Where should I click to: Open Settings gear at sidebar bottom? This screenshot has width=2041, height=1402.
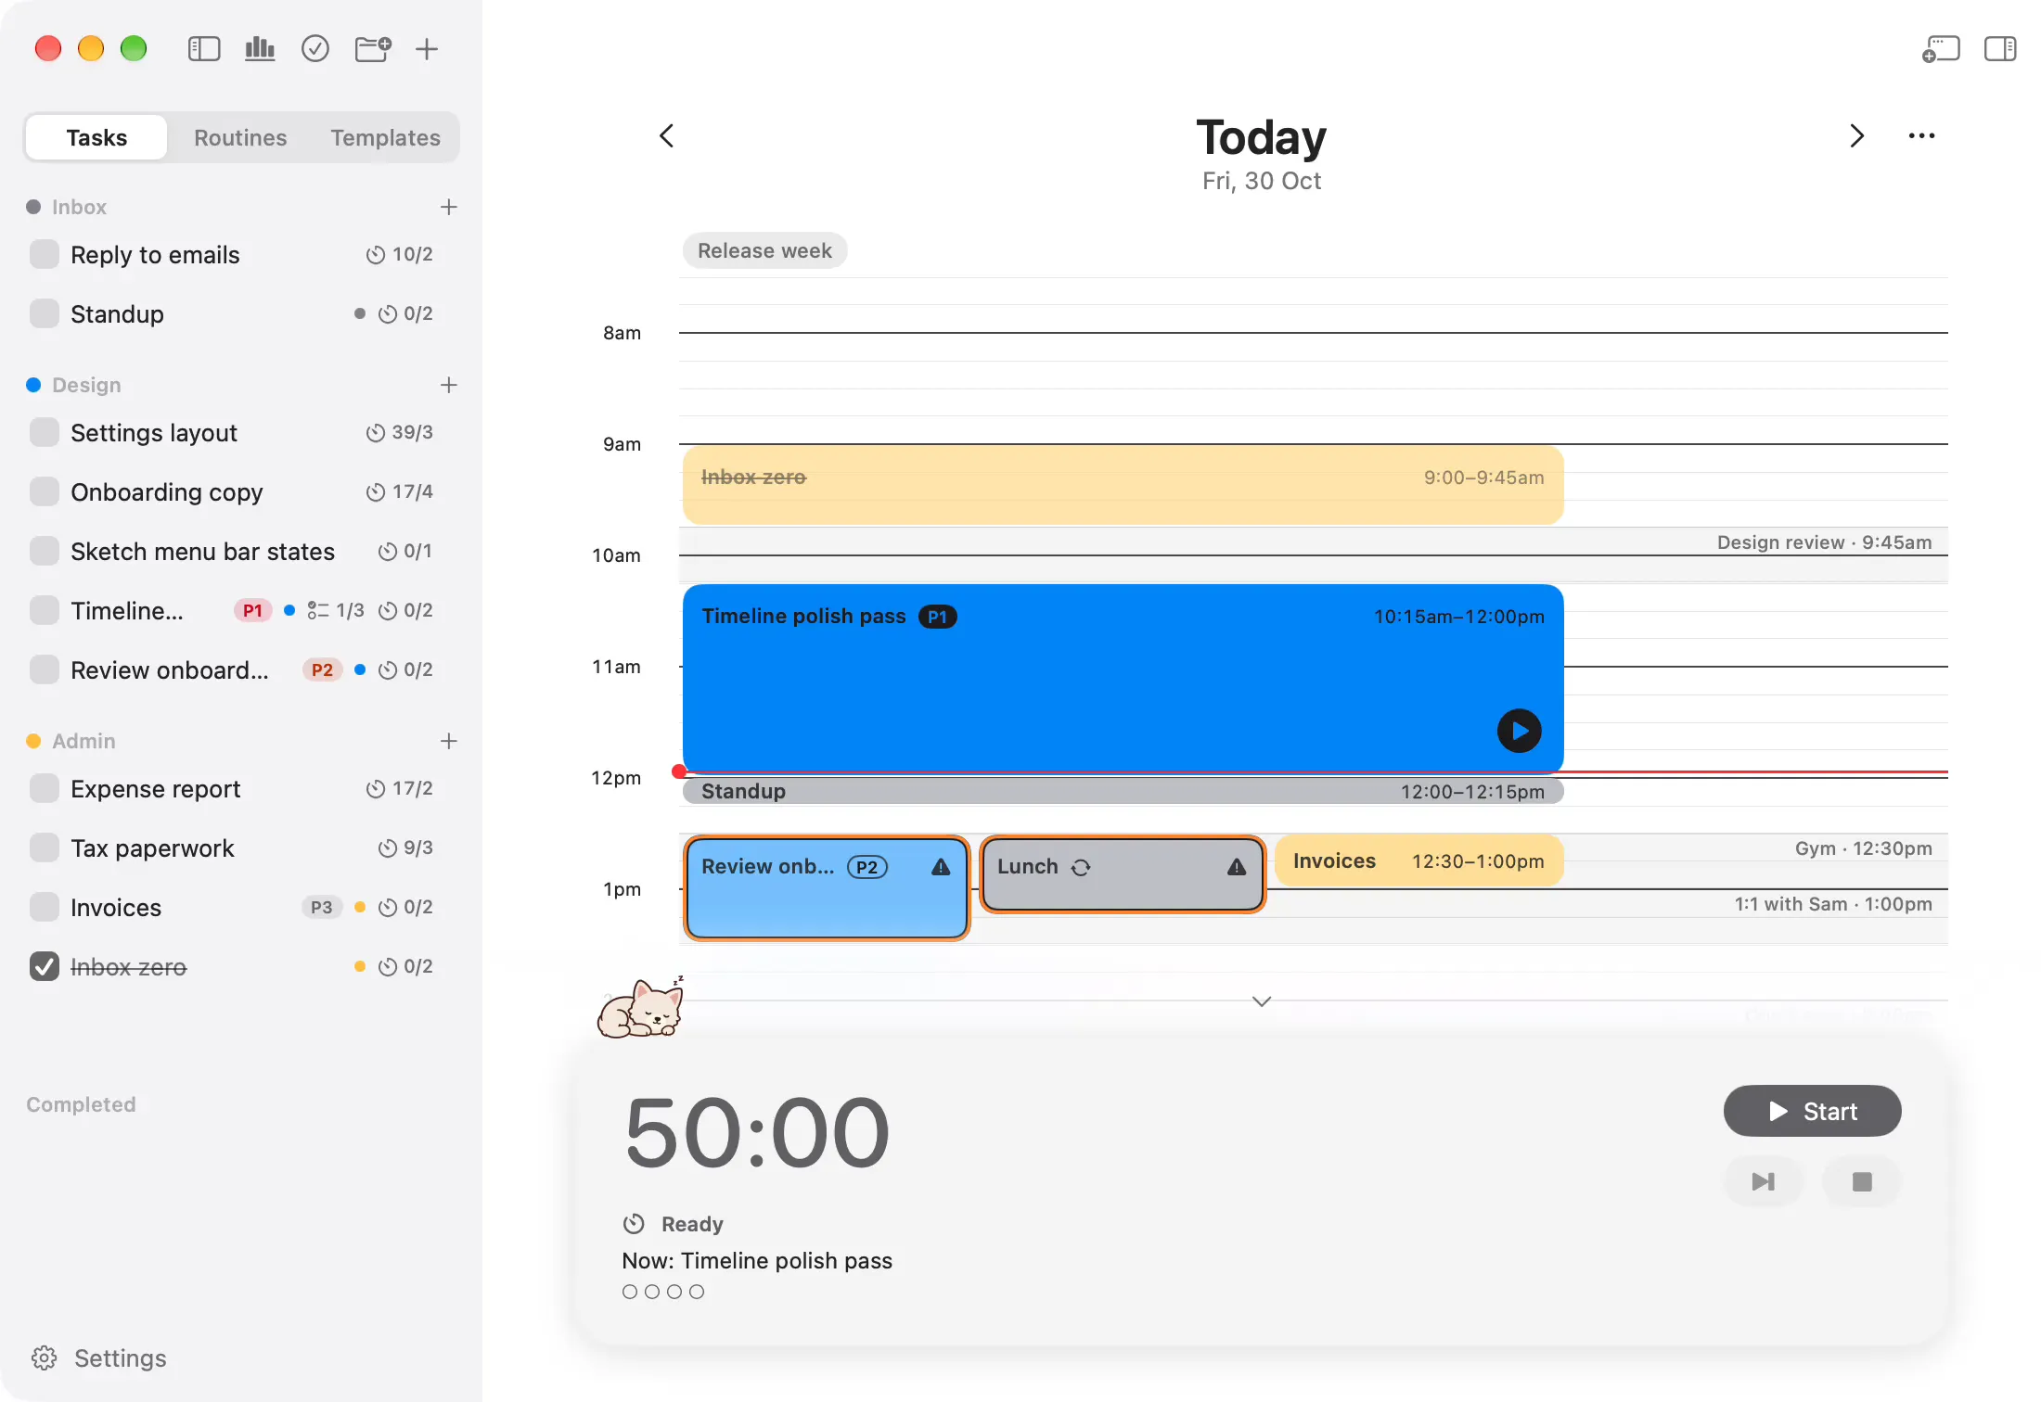[45, 1358]
